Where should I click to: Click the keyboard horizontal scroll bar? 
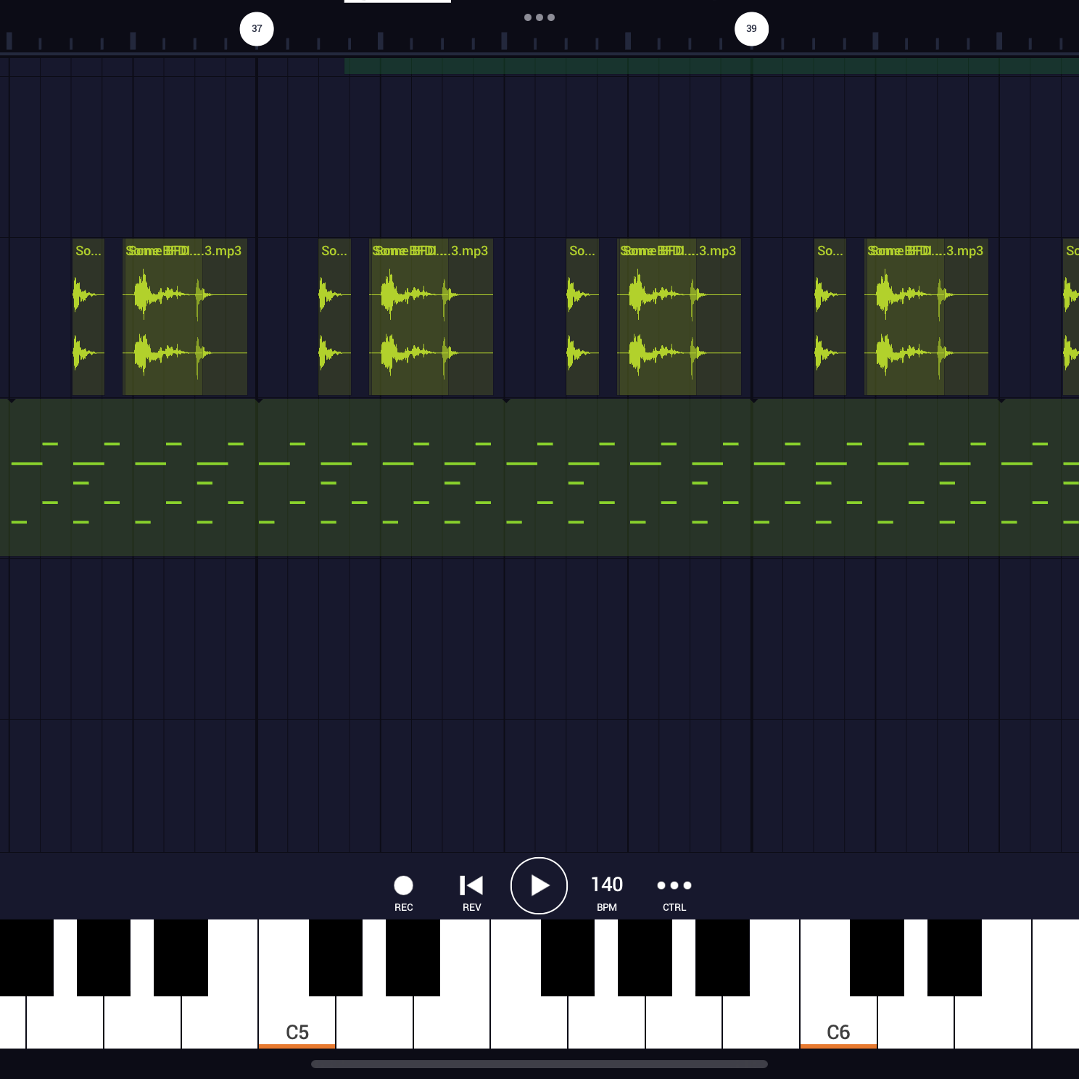(x=539, y=1064)
